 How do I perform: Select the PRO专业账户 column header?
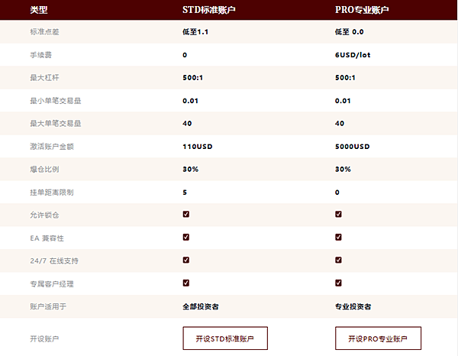coord(362,10)
